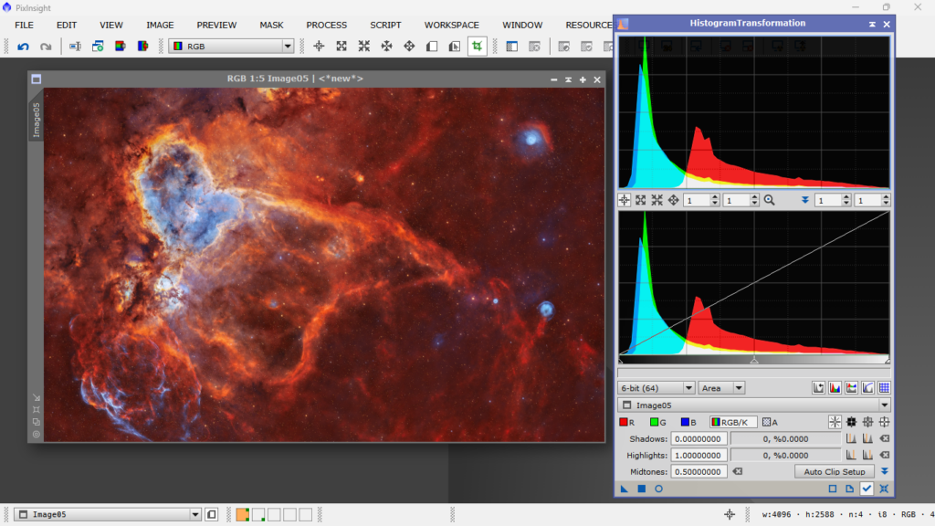Click the blue double-down arrow beside histogram zoom
This screenshot has height=526, width=935.
(804, 200)
